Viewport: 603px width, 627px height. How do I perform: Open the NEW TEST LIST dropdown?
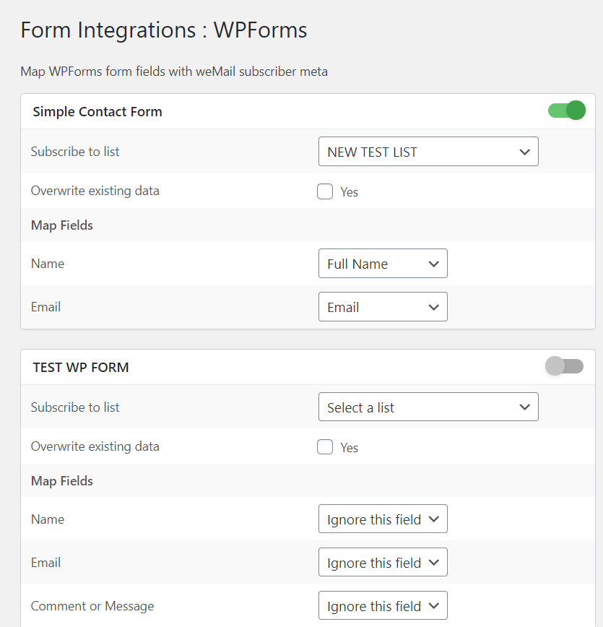[x=428, y=152]
